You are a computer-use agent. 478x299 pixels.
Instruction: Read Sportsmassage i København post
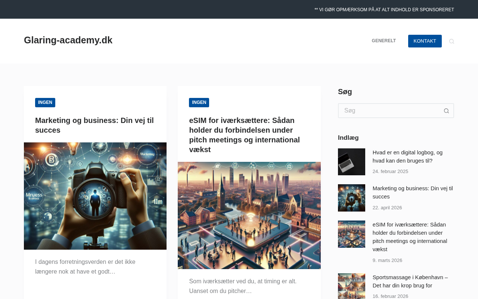click(410, 281)
